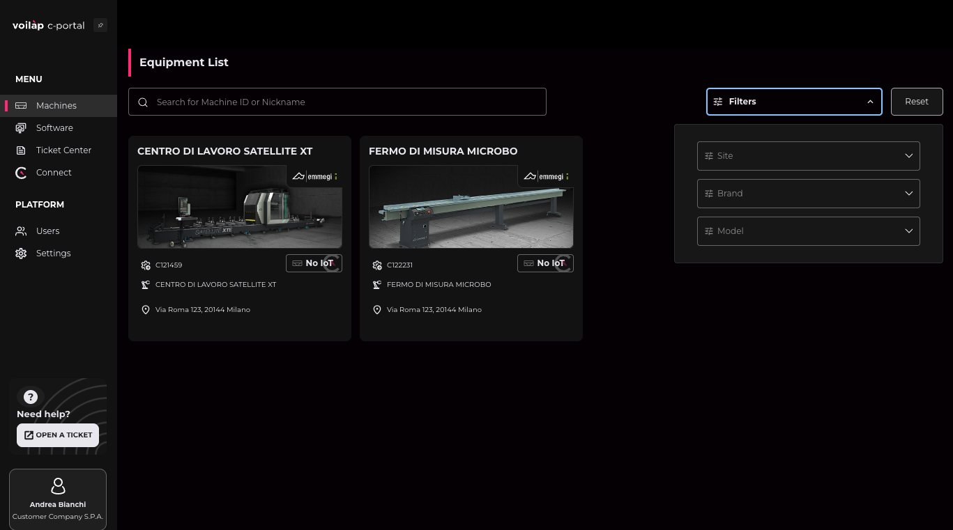Viewport: 953px width, 530px height.
Task: Click the Connect logo icon
Action: [x=21, y=173]
